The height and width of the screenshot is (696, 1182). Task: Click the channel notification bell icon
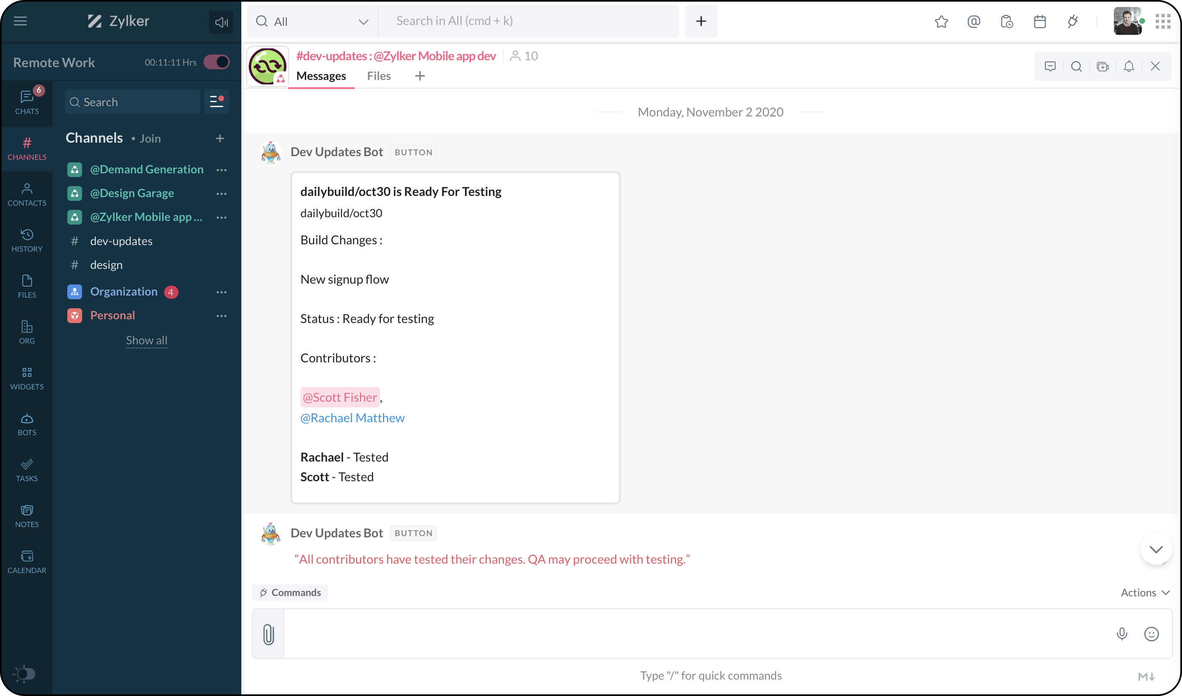[1129, 66]
